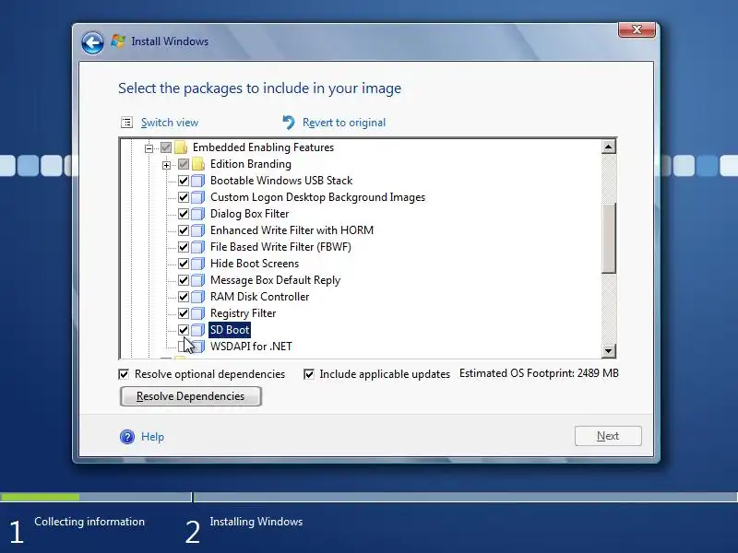Image resolution: width=738 pixels, height=553 pixels.
Task: Select the Bootable Windows USB Stack label
Action: click(281, 181)
